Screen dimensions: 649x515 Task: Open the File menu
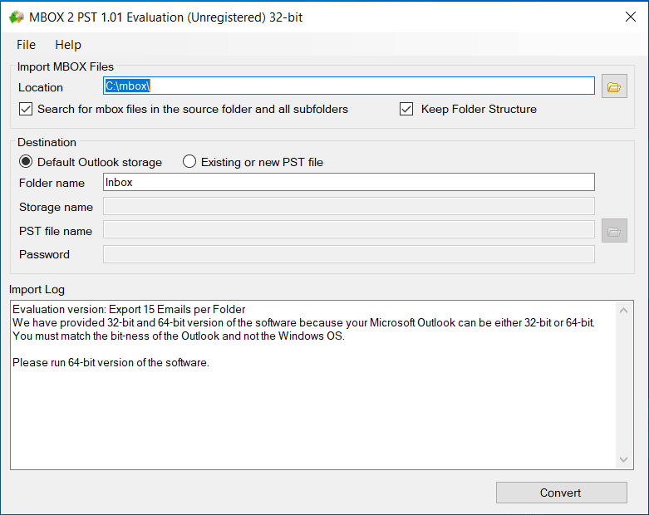pos(26,45)
